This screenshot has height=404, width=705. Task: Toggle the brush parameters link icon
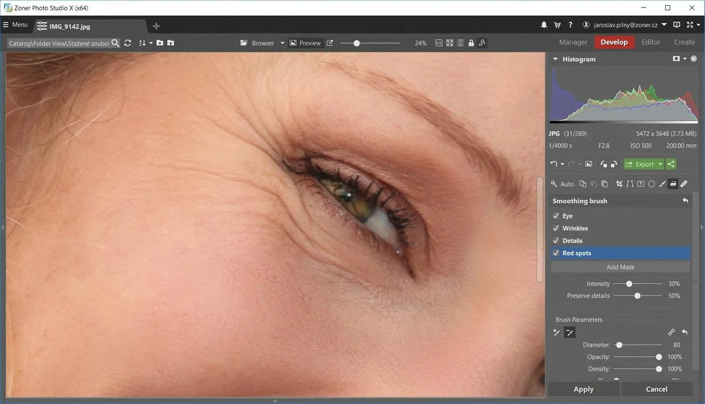click(x=672, y=332)
